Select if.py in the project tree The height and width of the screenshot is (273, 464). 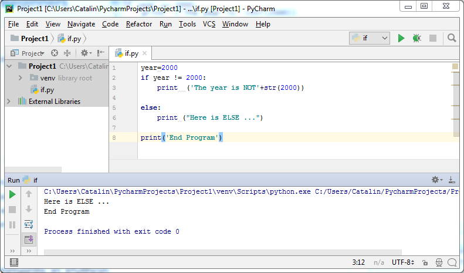pos(47,90)
